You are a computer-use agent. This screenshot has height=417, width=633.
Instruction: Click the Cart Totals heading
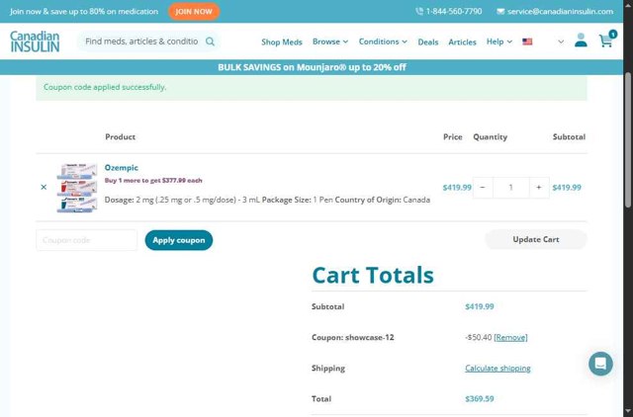click(373, 275)
